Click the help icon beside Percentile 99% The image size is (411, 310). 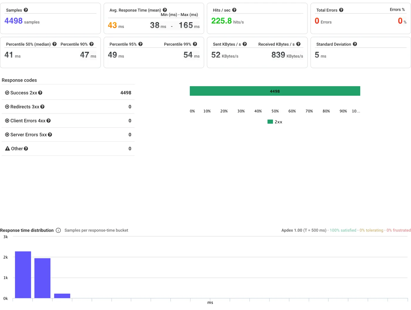pyautogui.click(x=195, y=44)
